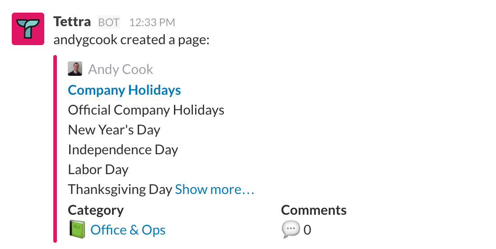Click the speech bubble comments icon
496x249 pixels.
pos(290,229)
